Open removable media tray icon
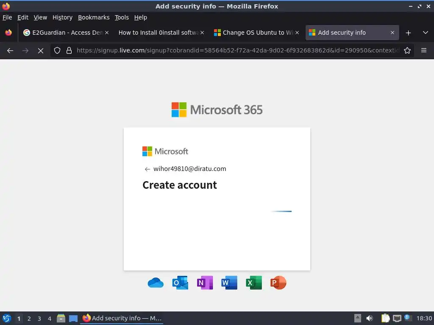This screenshot has height=325, width=434. pyautogui.click(x=358, y=318)
